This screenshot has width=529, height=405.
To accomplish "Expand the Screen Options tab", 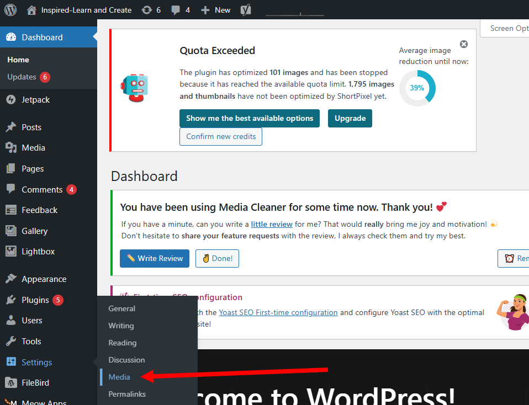I will pyautogui.click(x=505, y=28).
